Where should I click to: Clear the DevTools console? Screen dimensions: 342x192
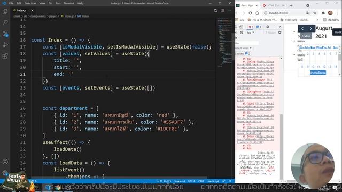pyautogui.click(x=242, y=33)
